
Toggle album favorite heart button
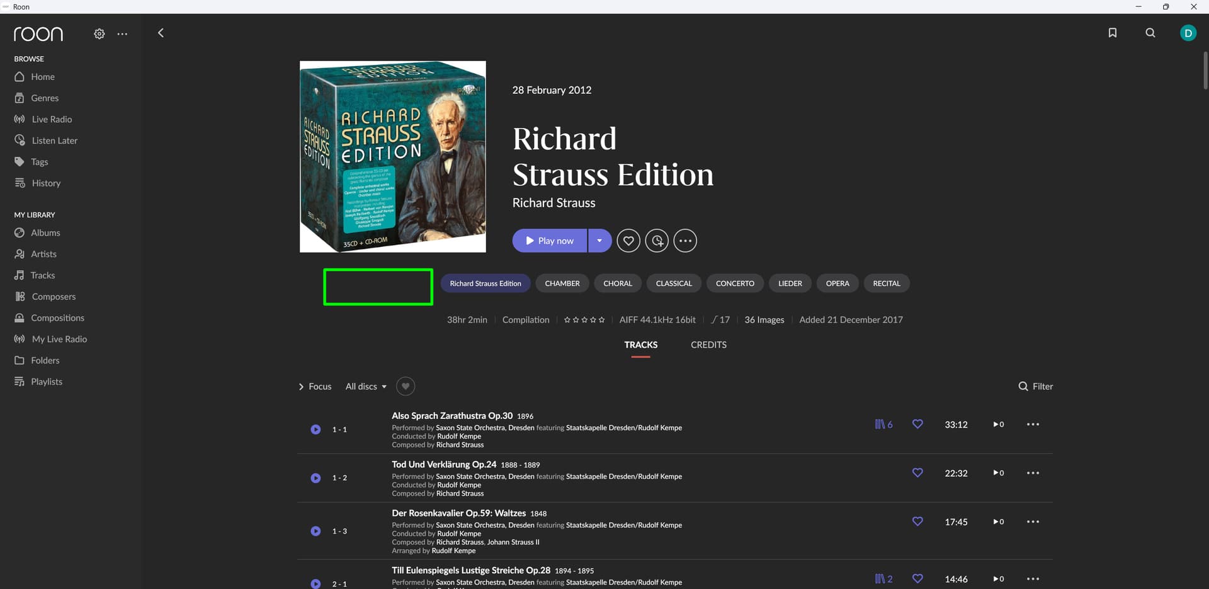point(628,241)
